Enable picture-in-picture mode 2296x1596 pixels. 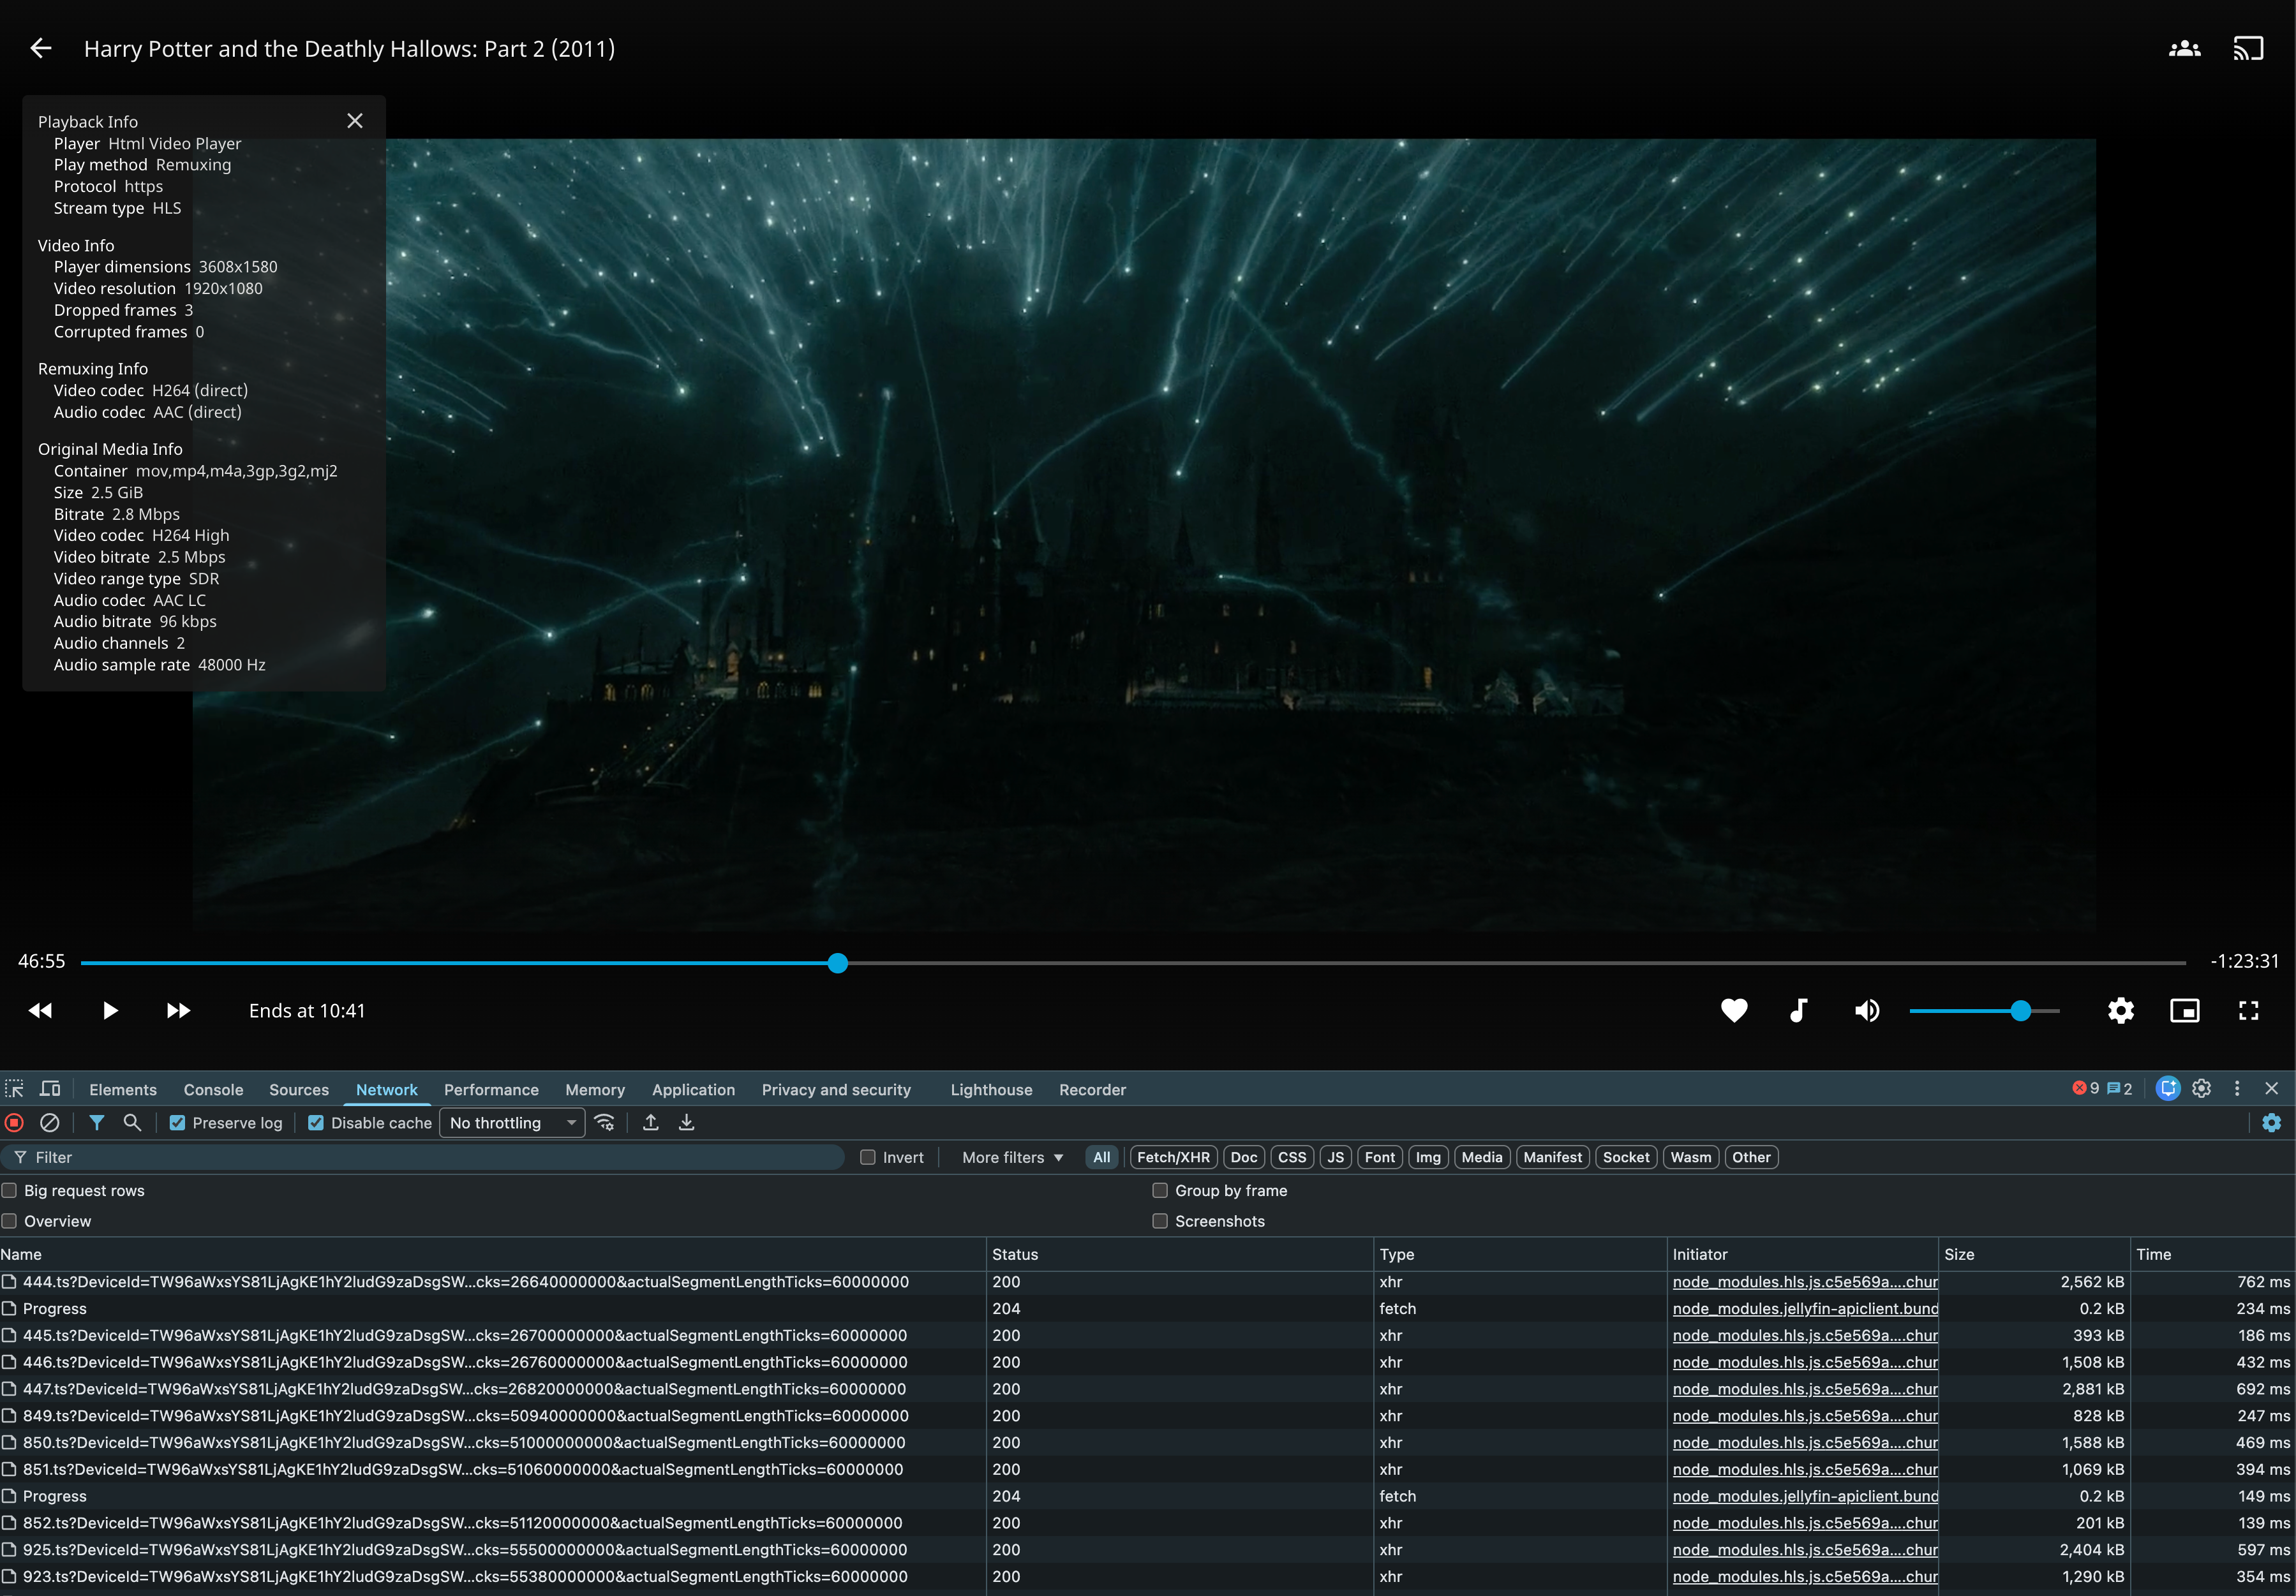[2184, 1010]
